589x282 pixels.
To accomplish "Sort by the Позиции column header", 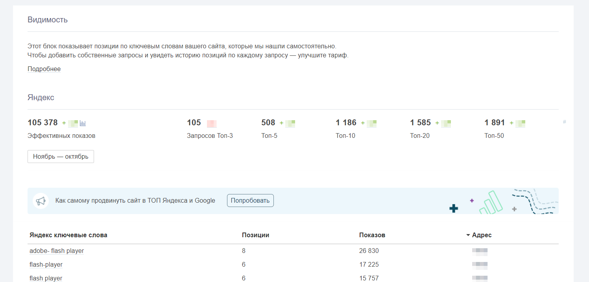I will (255, 235).
